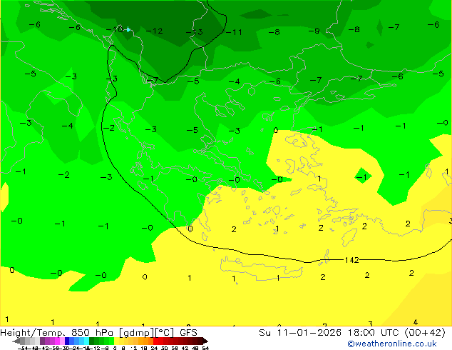Click the cyan marker next to -10
The width and height of the screenshot is (452, 350).
[x=128, y=29]
